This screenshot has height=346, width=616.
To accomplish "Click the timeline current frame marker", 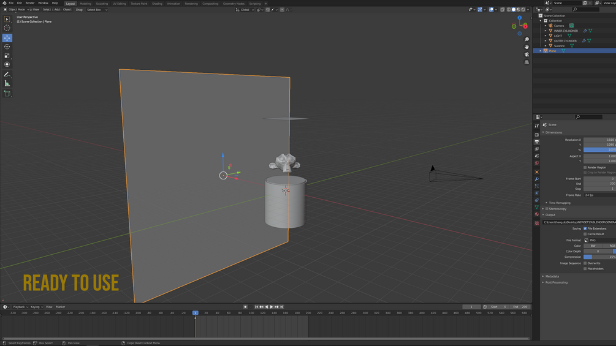I will pyautogui.click(x=196, y=313).
